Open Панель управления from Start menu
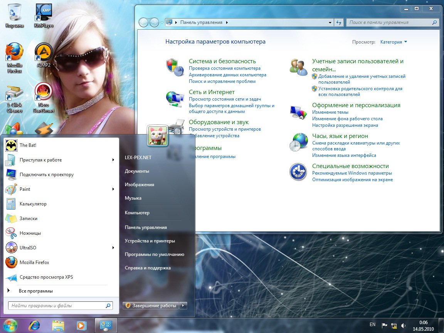This screenshot has width=444, height=333. (x=146, y=227)
